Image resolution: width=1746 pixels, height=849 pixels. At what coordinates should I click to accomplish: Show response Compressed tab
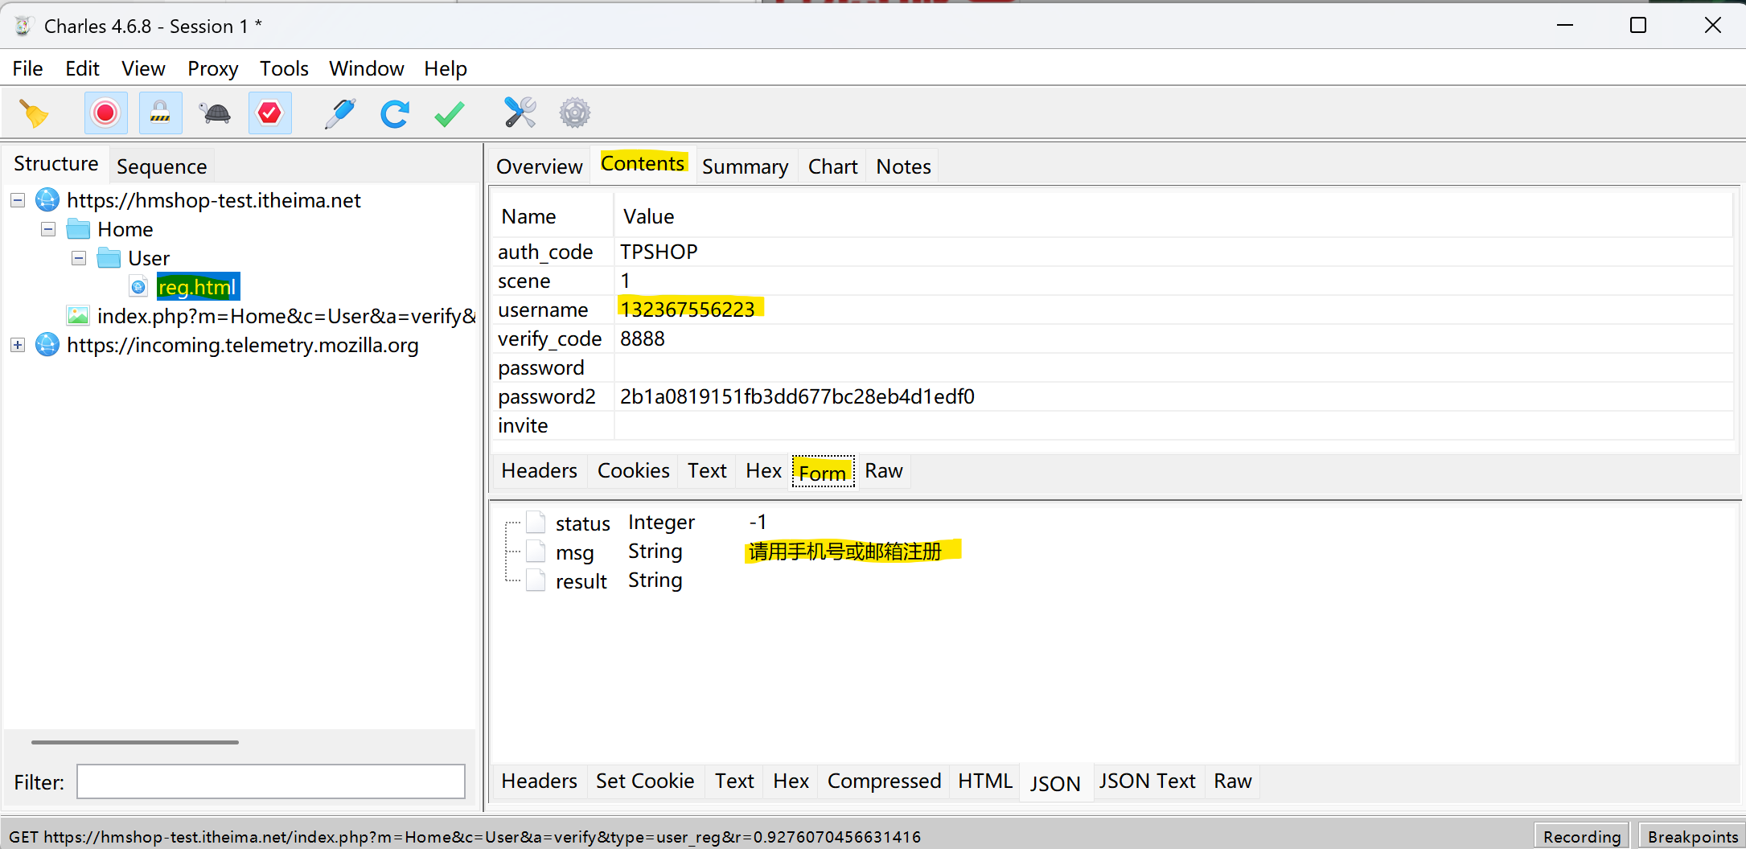[x=884, y=781]
